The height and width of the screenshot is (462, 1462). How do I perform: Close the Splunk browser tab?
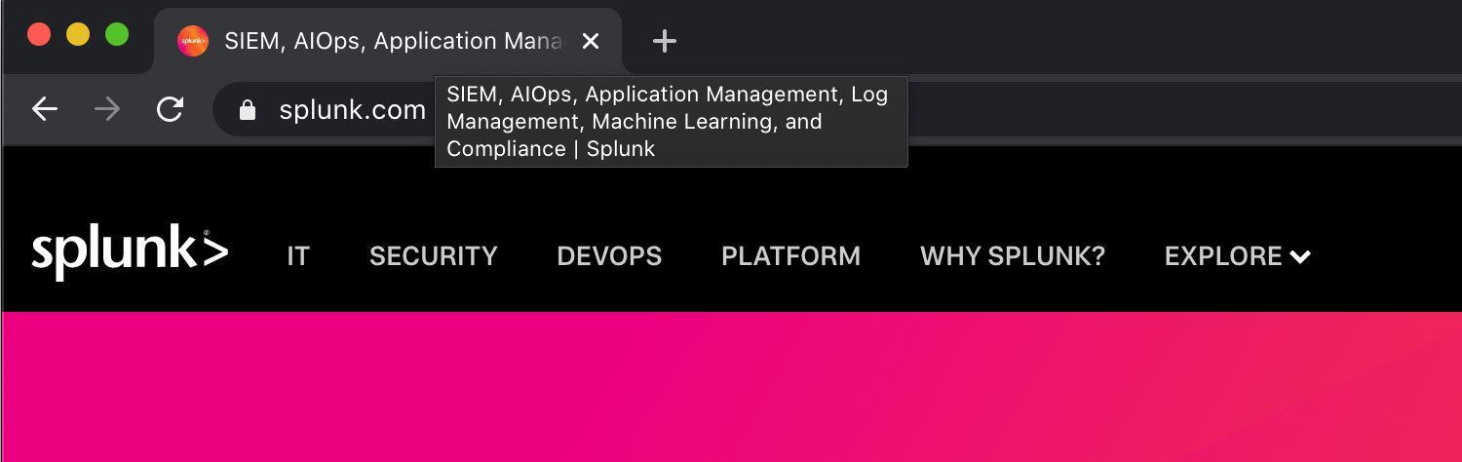(590, 41)
